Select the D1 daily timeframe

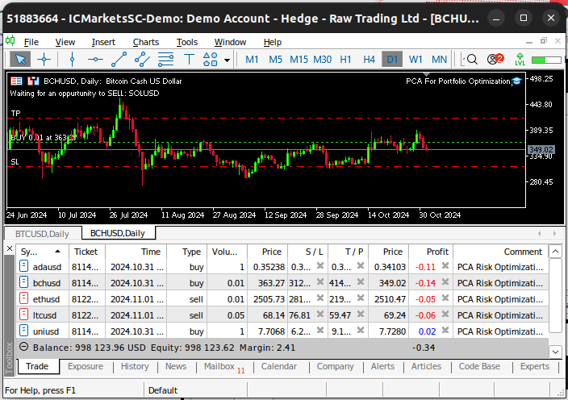coord(392,60)
